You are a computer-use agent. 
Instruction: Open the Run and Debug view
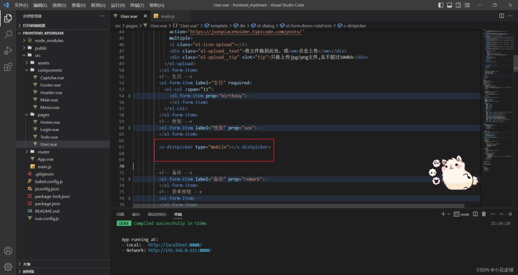tap(8, 51)
